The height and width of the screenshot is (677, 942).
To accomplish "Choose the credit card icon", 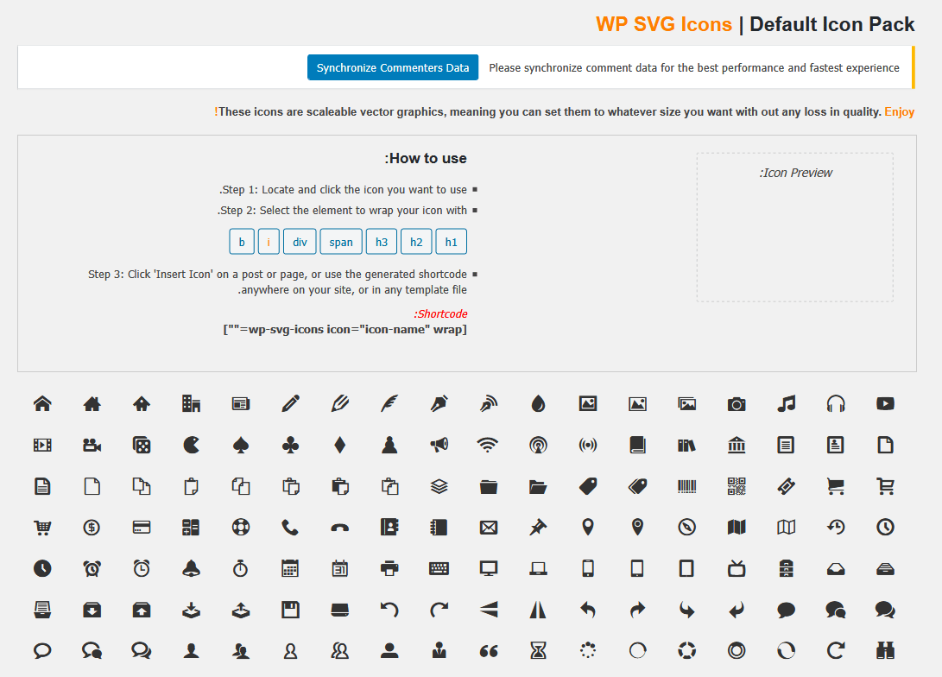I will click(142, 528).
